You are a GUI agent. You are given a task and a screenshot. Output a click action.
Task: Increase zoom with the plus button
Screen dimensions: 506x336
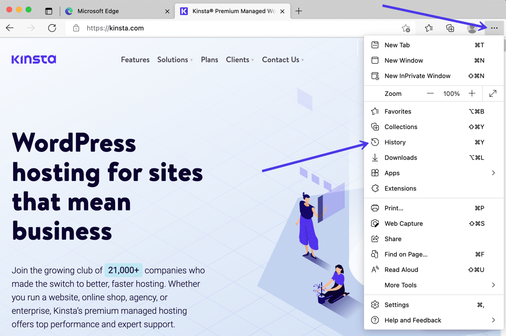coord(472,93)
